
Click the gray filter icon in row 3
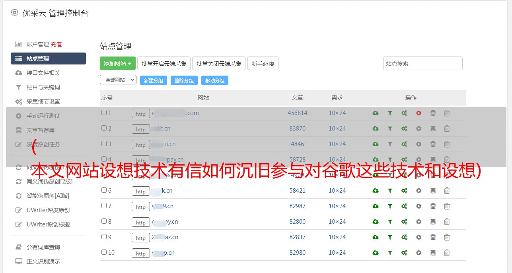390,144
